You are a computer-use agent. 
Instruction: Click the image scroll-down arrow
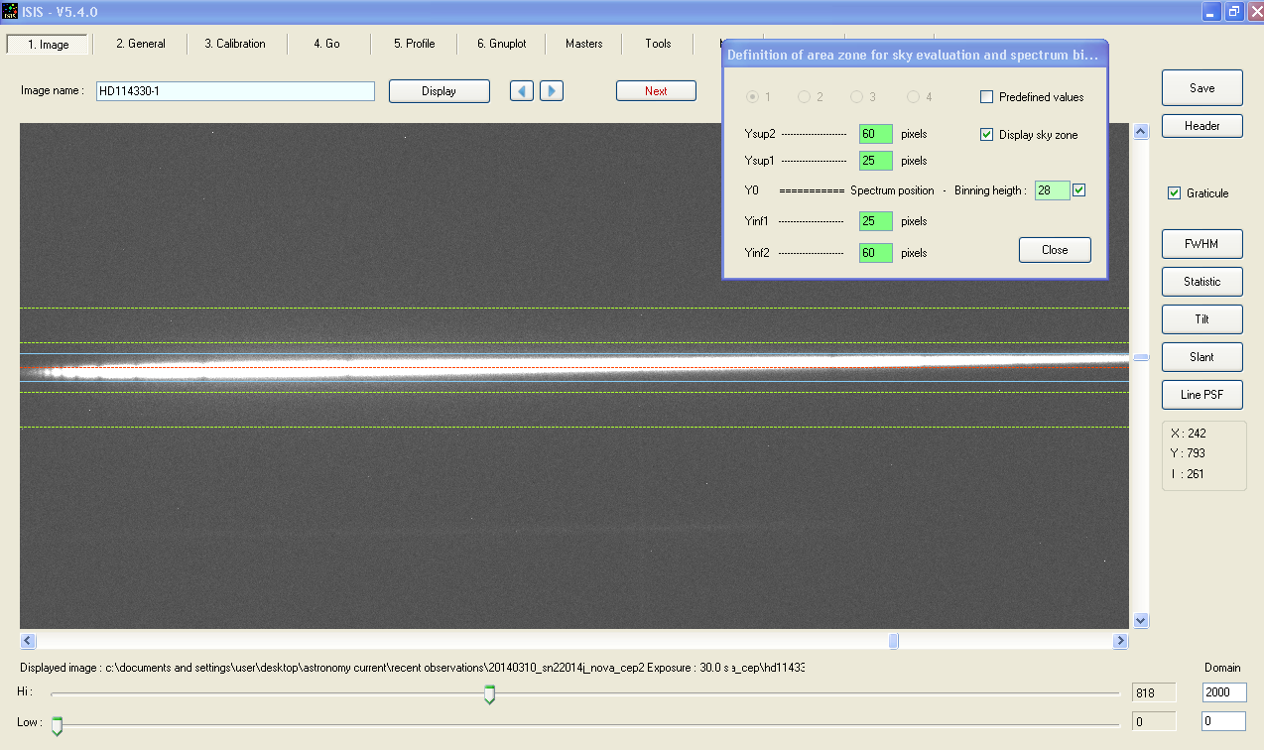[1141, 620]
